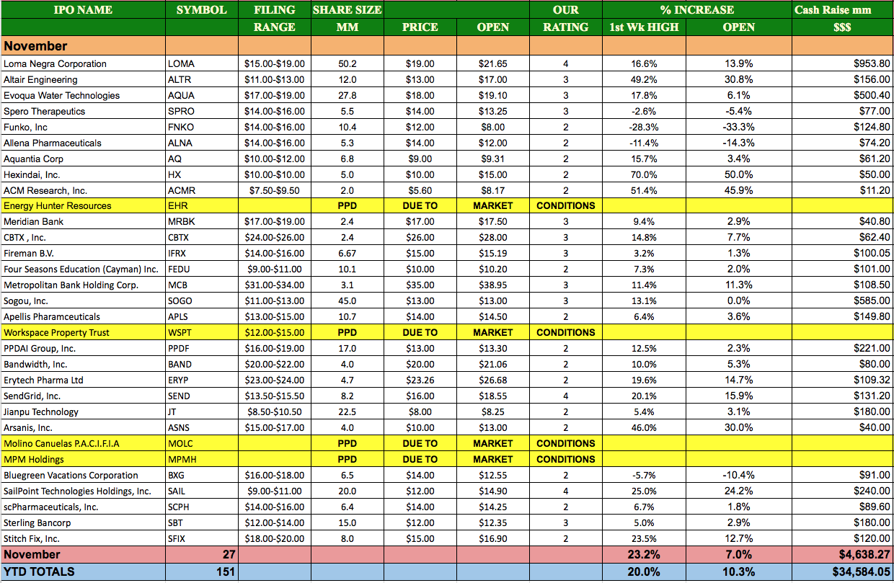
Task: Click the orange November section label
Action: (x=83, y=46)
